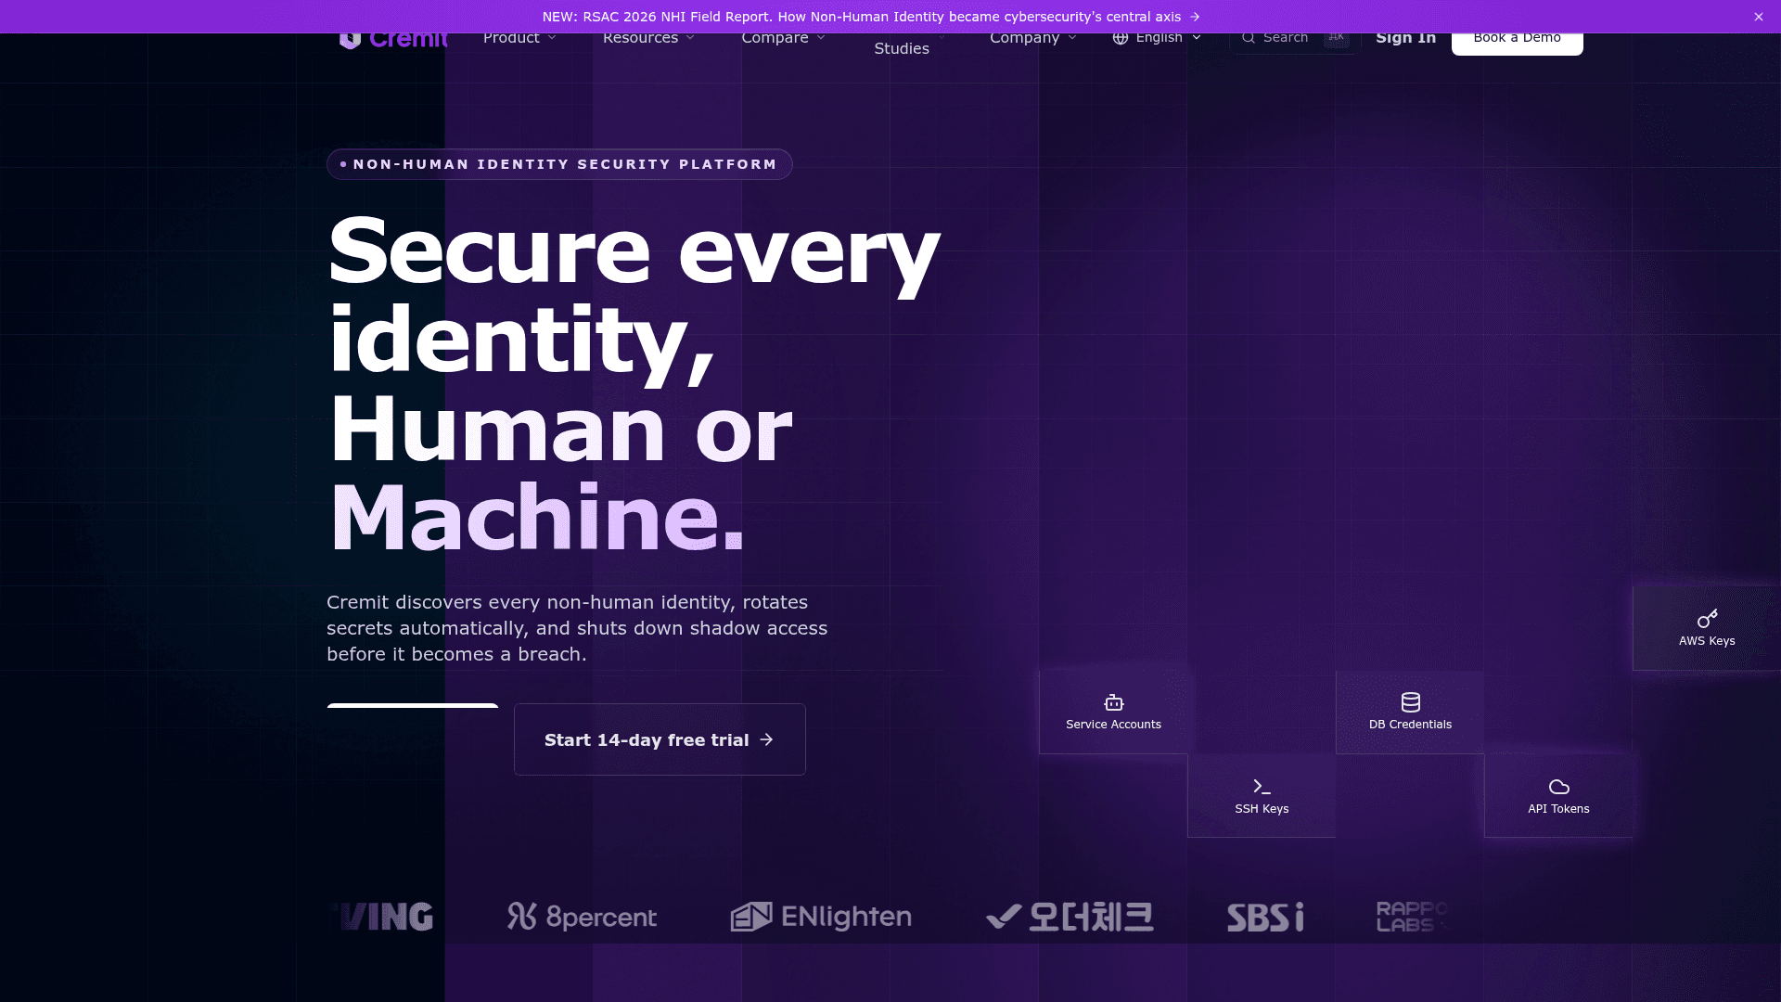The width and height of the screenshot is (1781, 1002).
Task: Open the Product menu
Action: (x=519, y=38)
